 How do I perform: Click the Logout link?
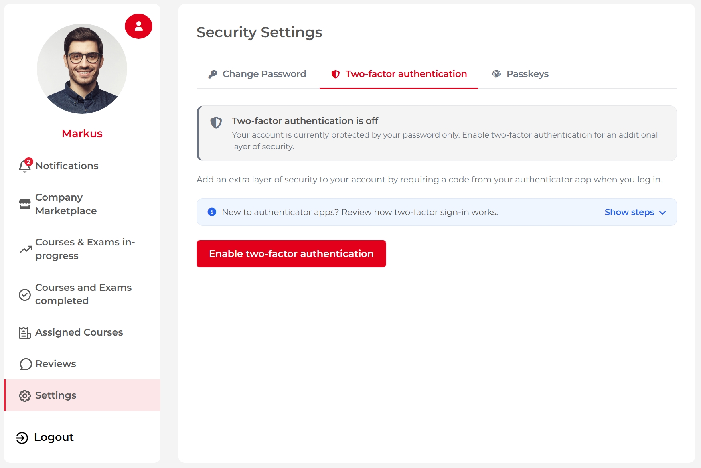pos(45,437)
